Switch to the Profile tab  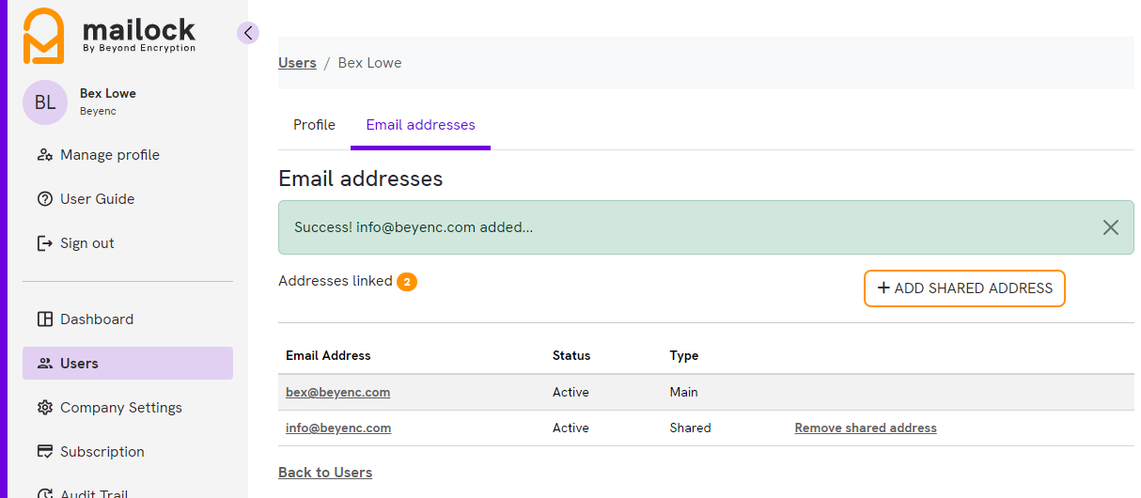point(314,125)
